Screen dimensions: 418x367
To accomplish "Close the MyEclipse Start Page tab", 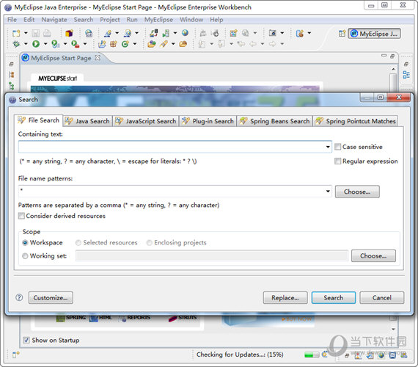I will point(98,58).
